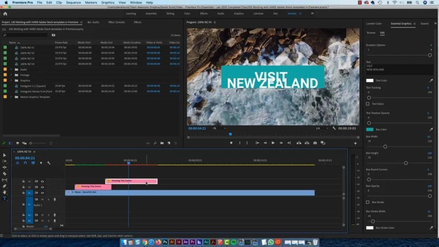The image size is (439, 247).
Task: Select the Pen tool
Action: click(4, 186)
